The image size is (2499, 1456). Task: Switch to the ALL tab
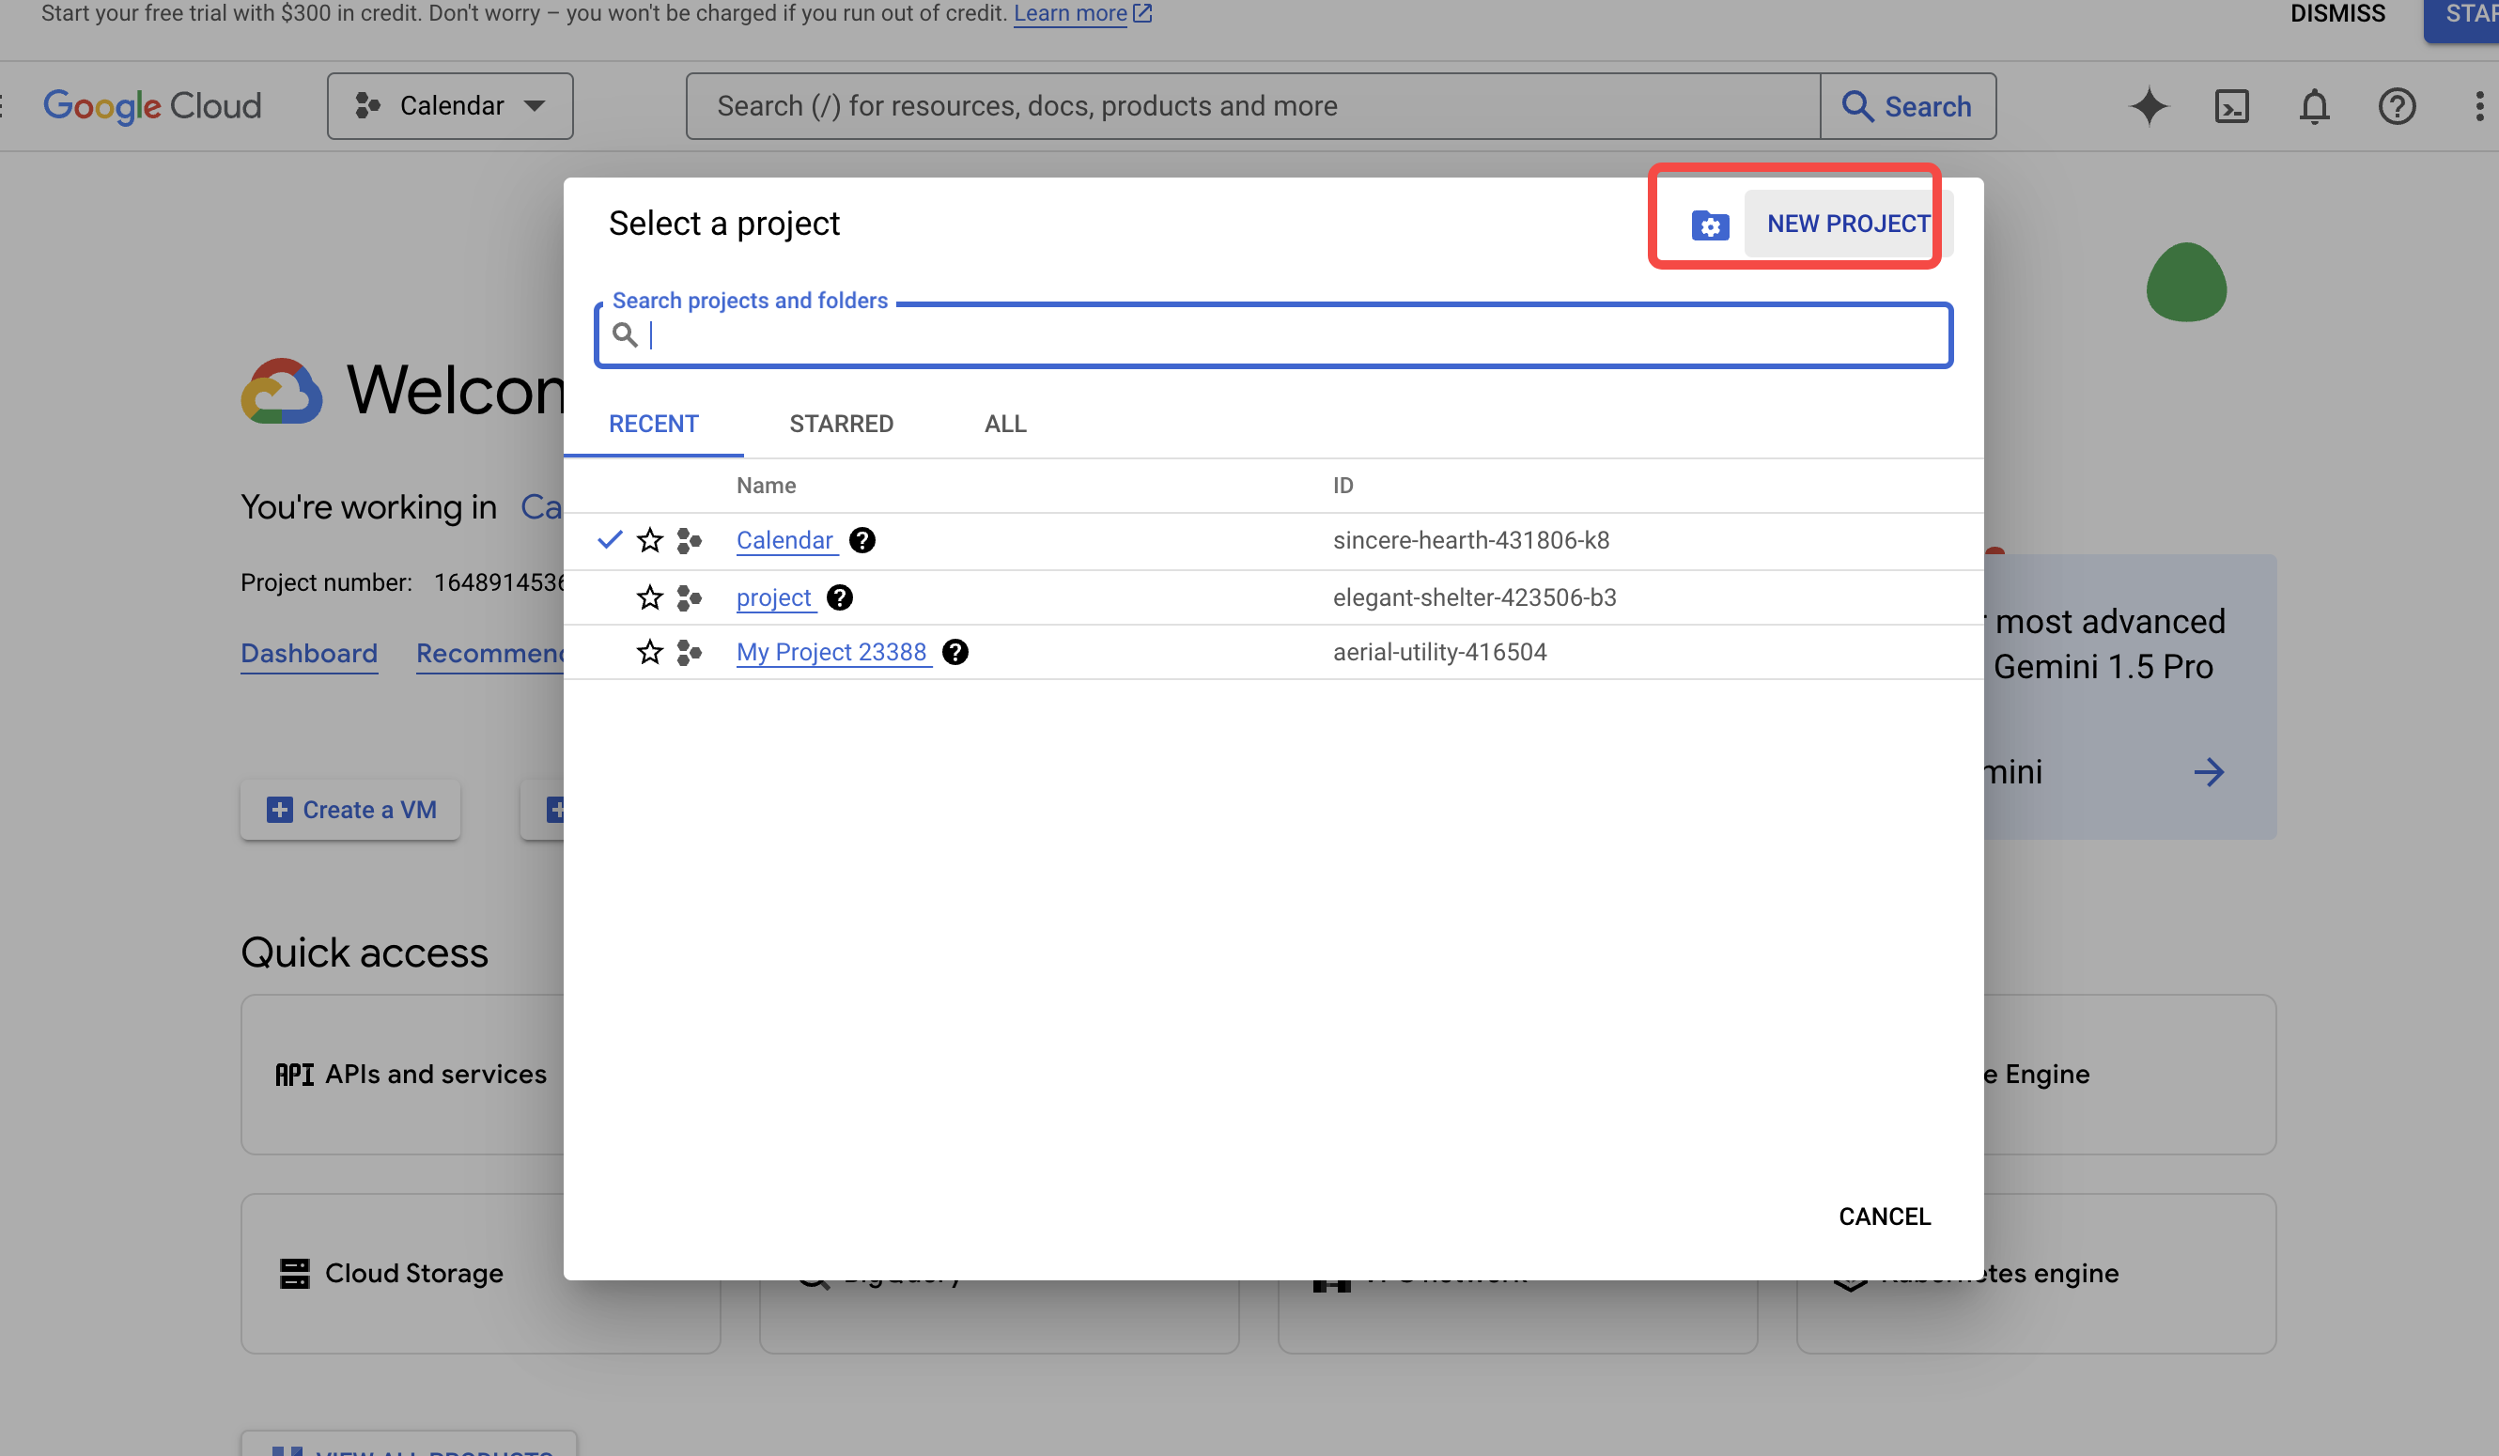point(1004,424)
